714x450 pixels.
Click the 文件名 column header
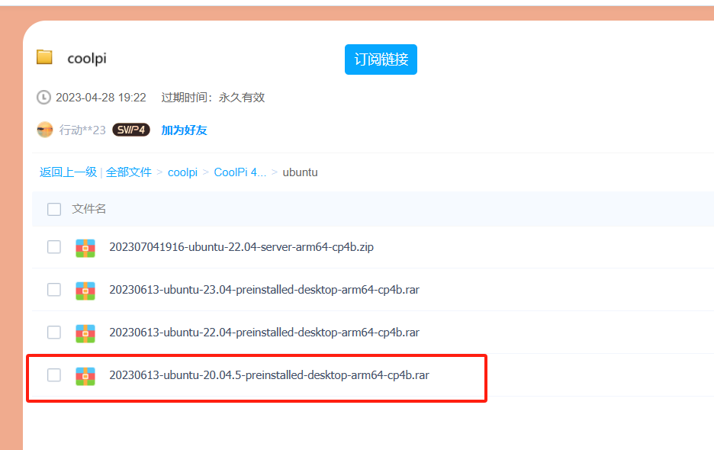coord(88,209)
